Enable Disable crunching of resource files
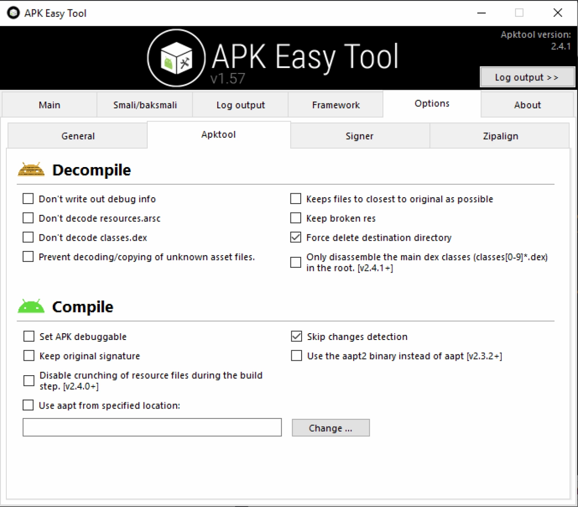This screenshot has width=578, height=507. click(29, 381)
